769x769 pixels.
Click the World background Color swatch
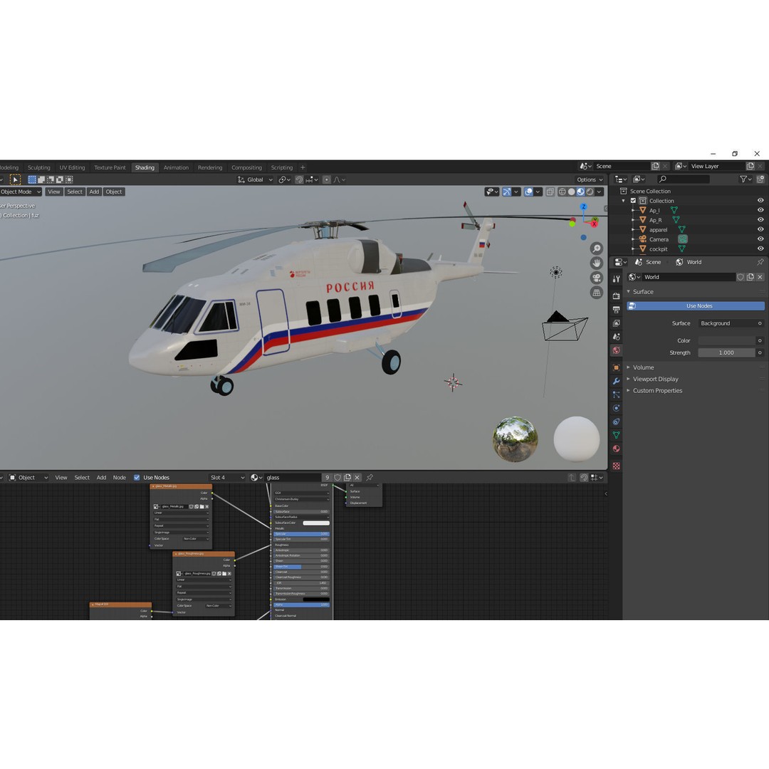tap(727, 340)
